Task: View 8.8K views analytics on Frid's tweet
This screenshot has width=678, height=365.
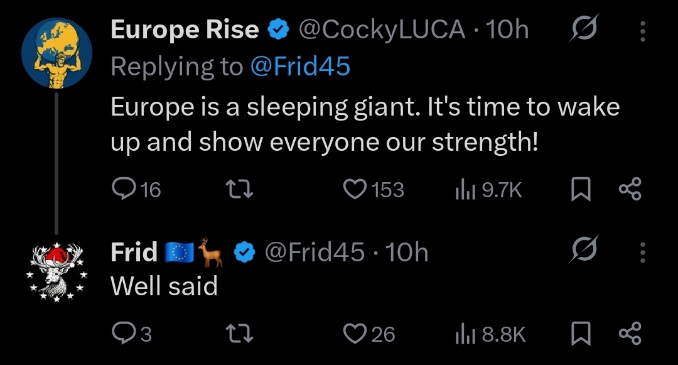Action: (490, 334)
